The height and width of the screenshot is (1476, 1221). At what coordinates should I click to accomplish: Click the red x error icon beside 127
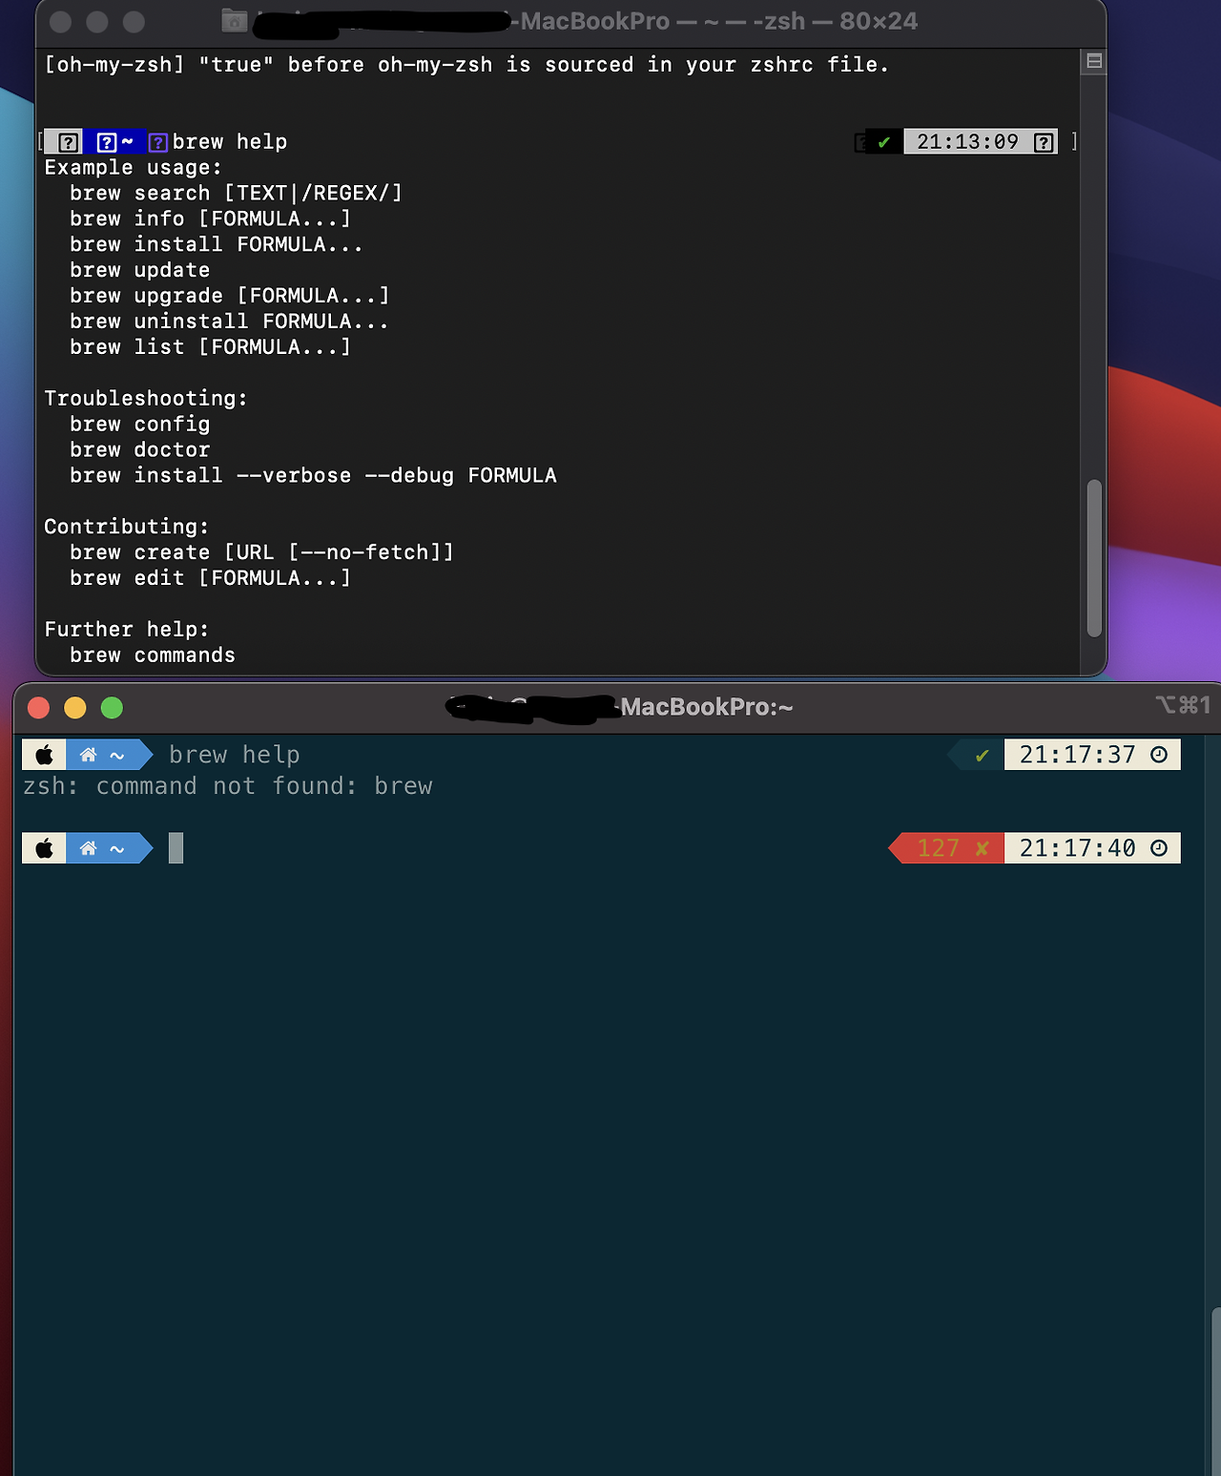pos(983,848)
